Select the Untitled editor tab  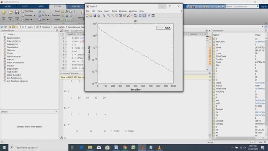(193, 34)
